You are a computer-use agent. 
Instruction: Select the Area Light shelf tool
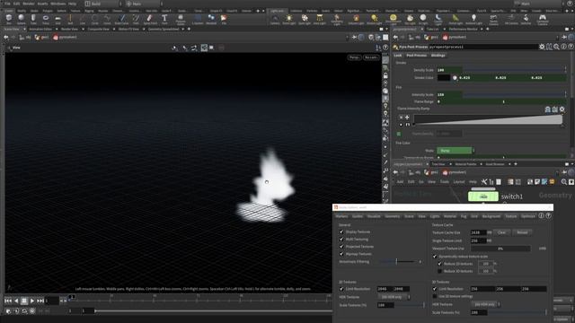coord(320,19)
